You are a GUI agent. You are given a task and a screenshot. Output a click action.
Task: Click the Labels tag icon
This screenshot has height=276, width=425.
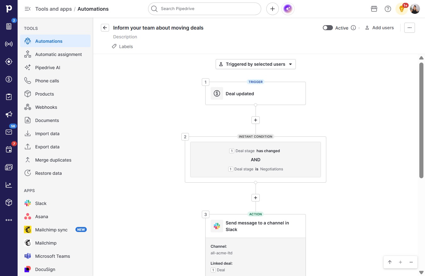click(x=114, y=47)
